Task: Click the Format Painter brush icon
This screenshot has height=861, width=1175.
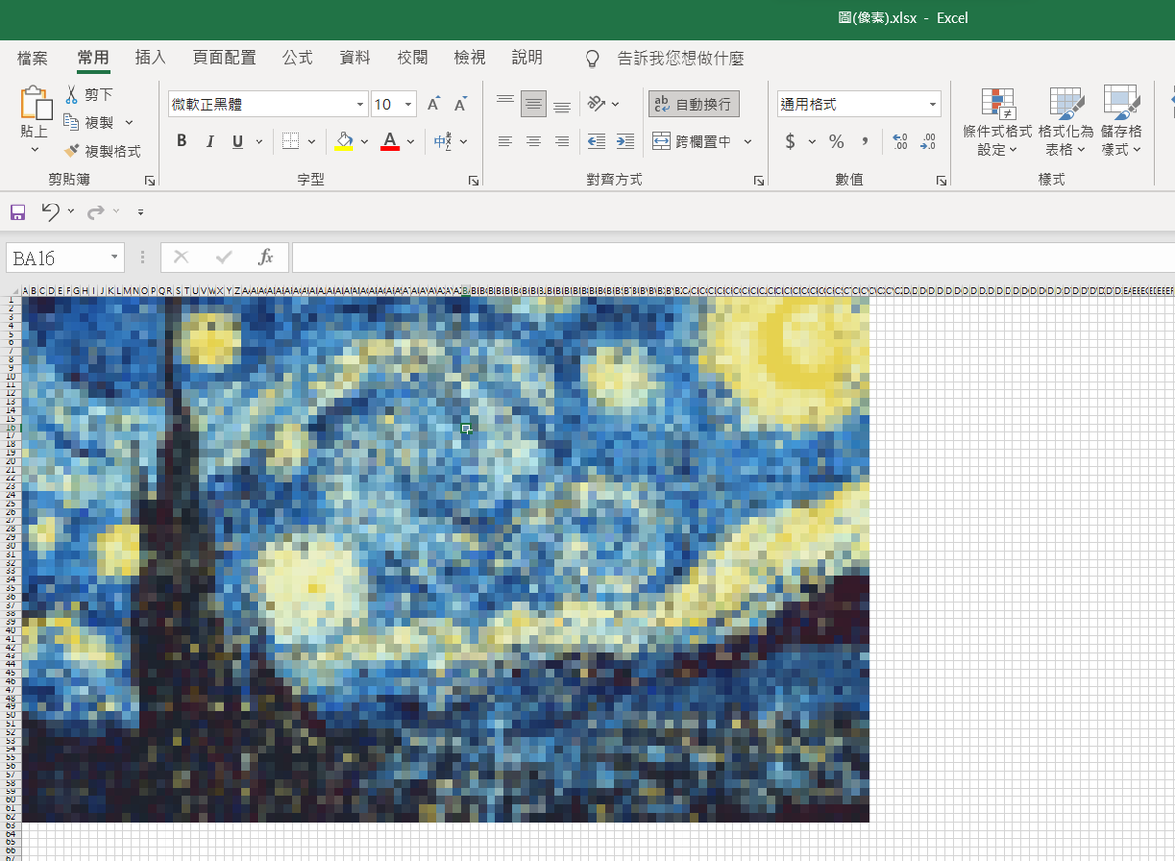Action: pos(71,151)
